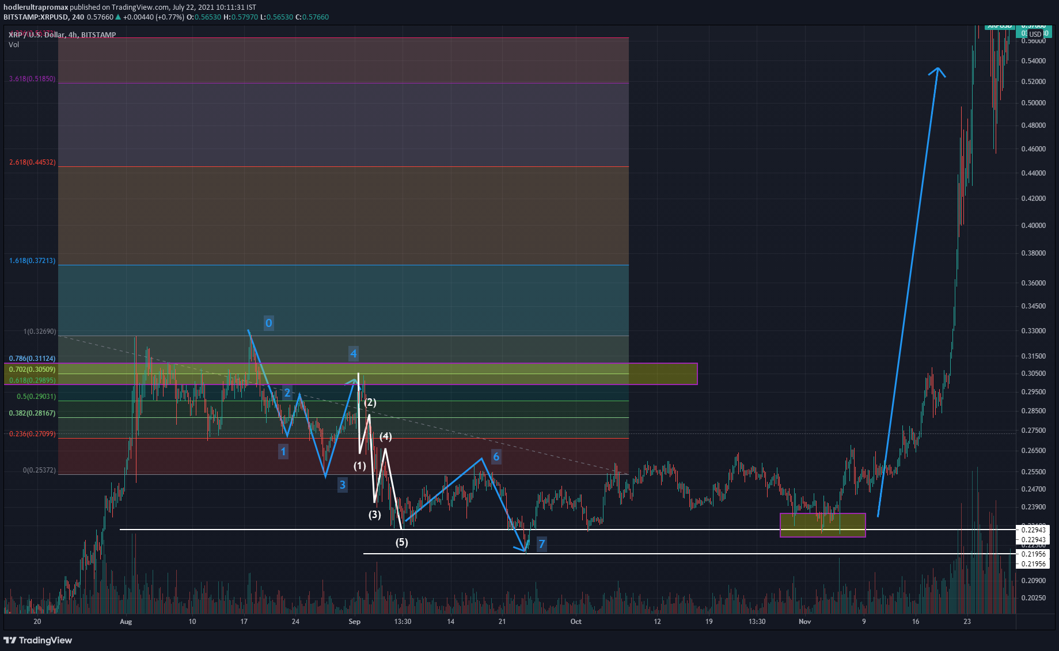Click the 13:30 time label between Sep and 14
The width and height of the screenshot is (1059, 651).
(403, 622)
